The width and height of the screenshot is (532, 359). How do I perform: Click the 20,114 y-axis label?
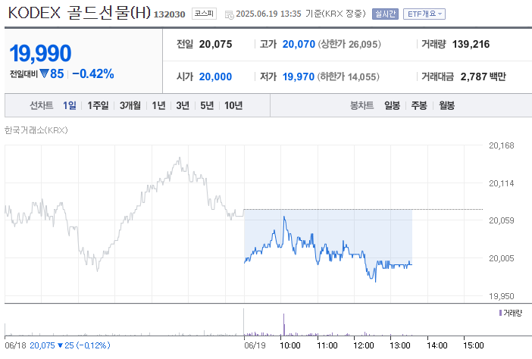(x=501, y=183)
